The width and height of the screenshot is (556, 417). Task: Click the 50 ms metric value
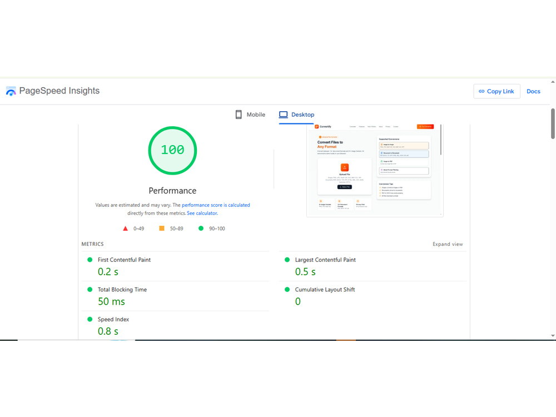(x=111, y=301)
